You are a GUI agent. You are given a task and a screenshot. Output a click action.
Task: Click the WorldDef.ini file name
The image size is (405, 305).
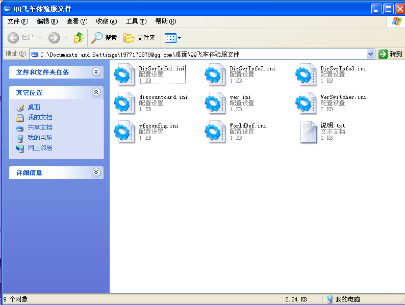(x=248, y=126)
